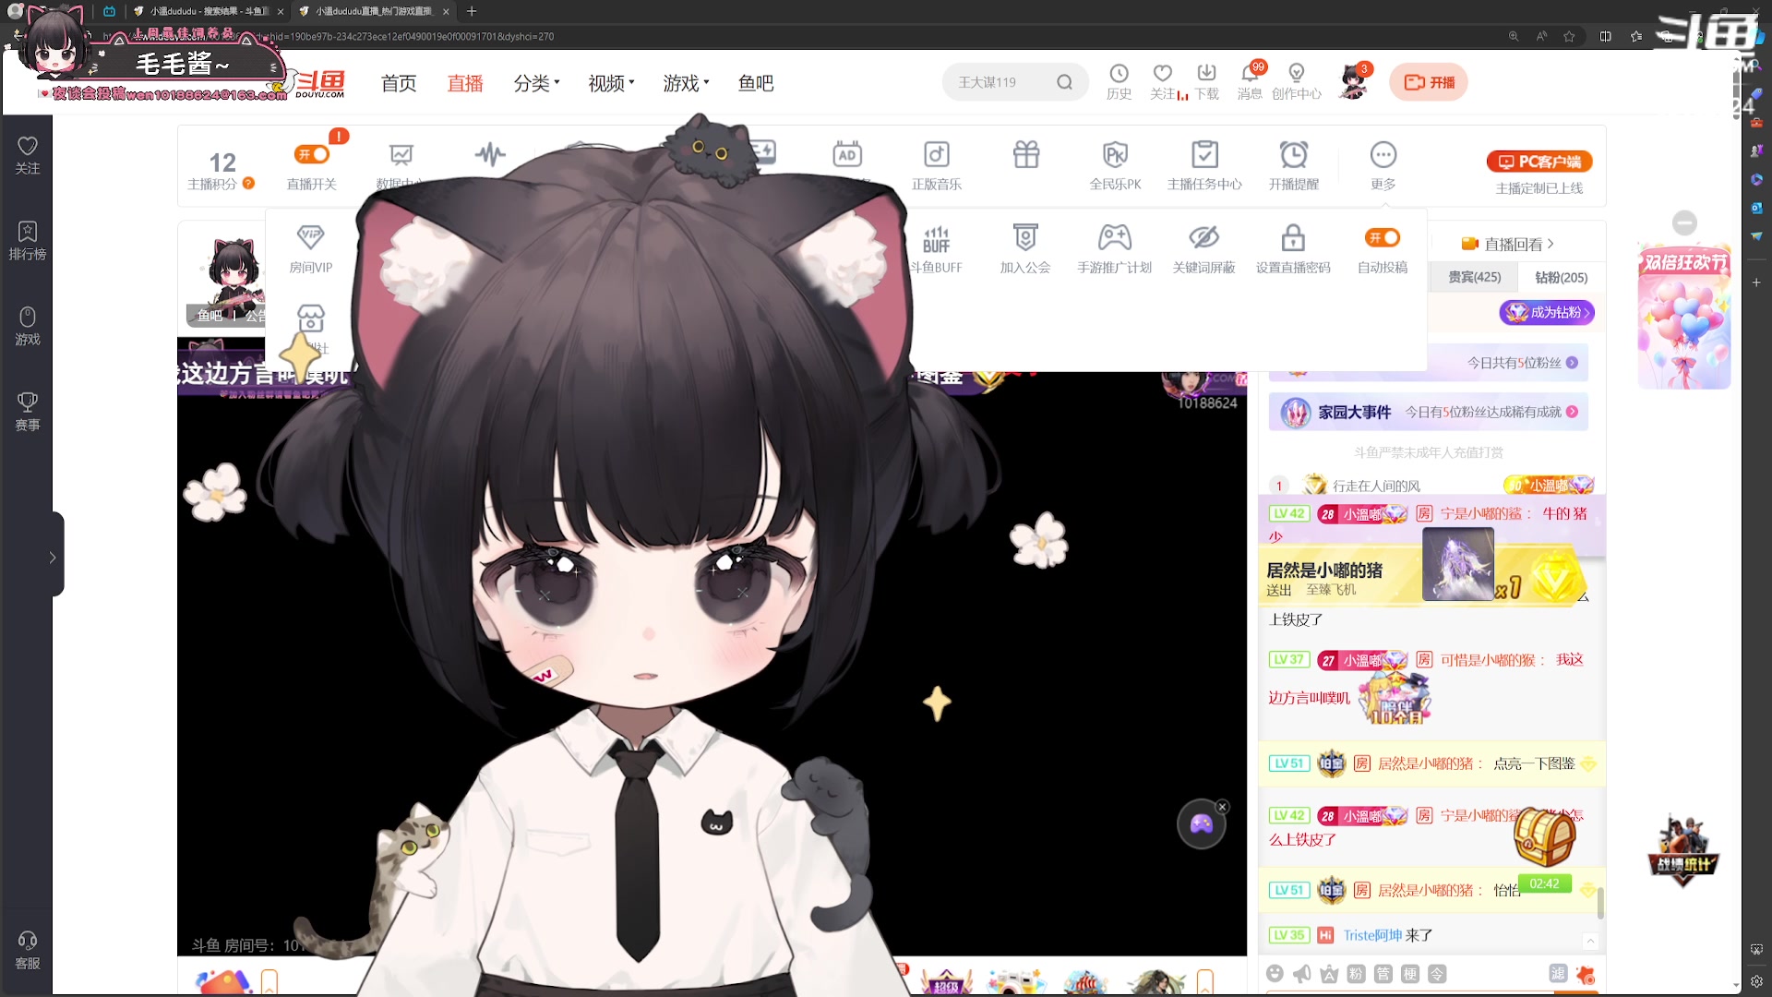Open the 关键词屏蔽 crossed-eye icon
The height and width of the screenshot is (997, 1772).
pyautogui.click(x=1203, y=248)
